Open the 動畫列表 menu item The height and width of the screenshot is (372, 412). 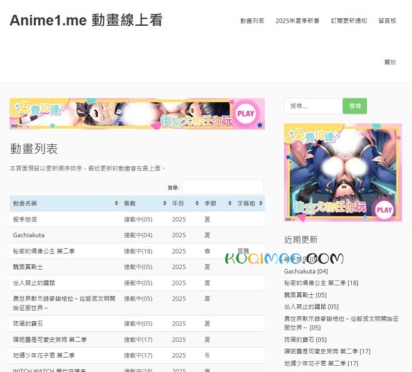[252, 21]
